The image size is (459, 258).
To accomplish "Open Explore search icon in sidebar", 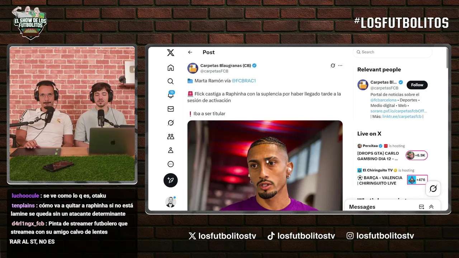I will pos(171,81).
